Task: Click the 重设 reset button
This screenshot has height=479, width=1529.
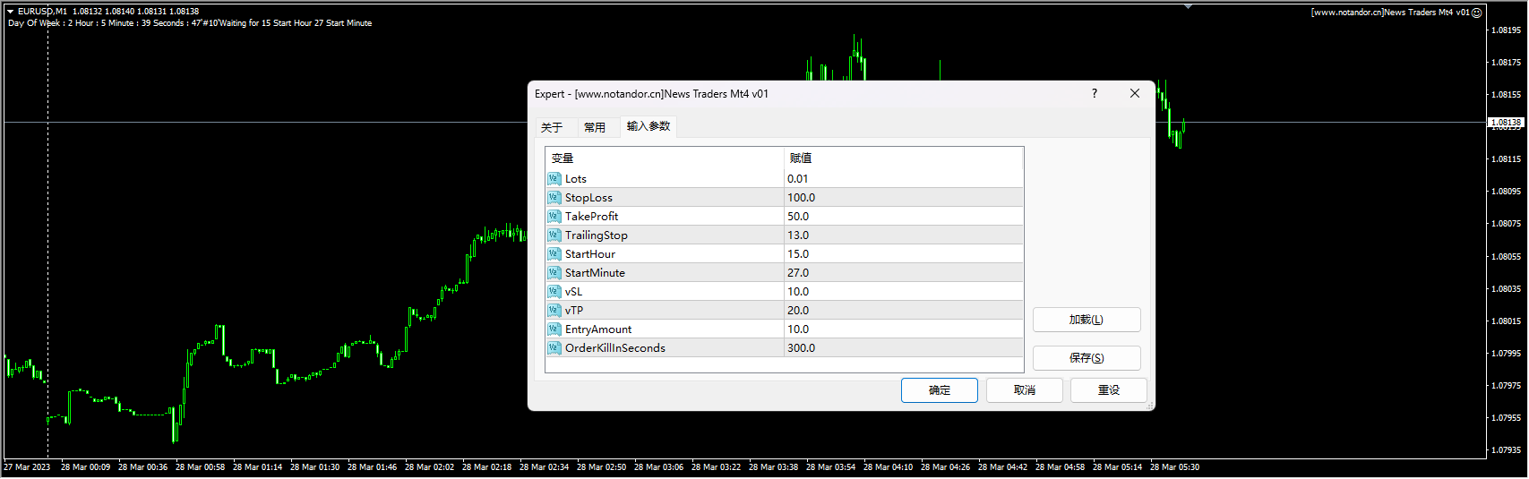Action: 1108,390
